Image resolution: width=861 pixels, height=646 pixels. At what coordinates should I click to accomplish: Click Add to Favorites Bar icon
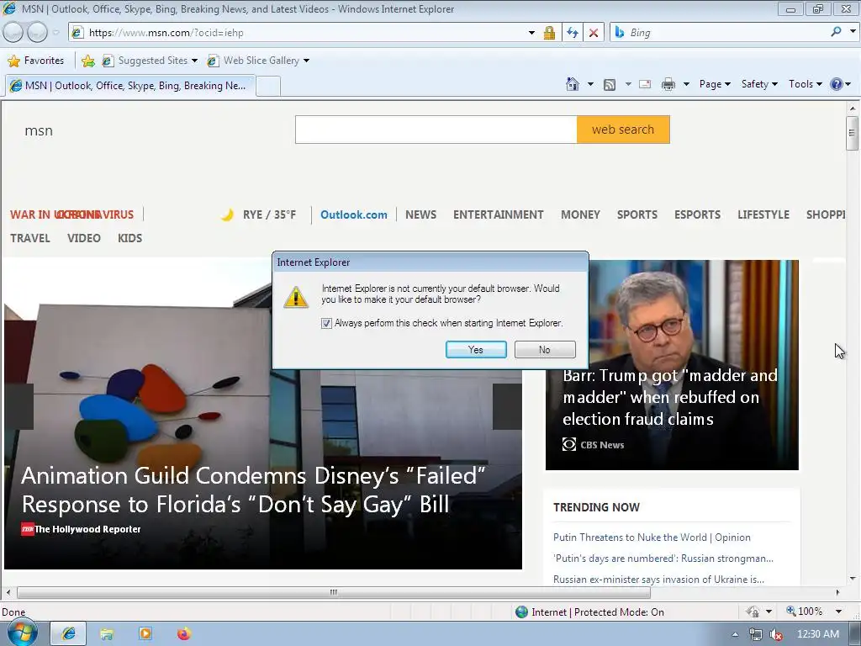(x=87, y=61)
